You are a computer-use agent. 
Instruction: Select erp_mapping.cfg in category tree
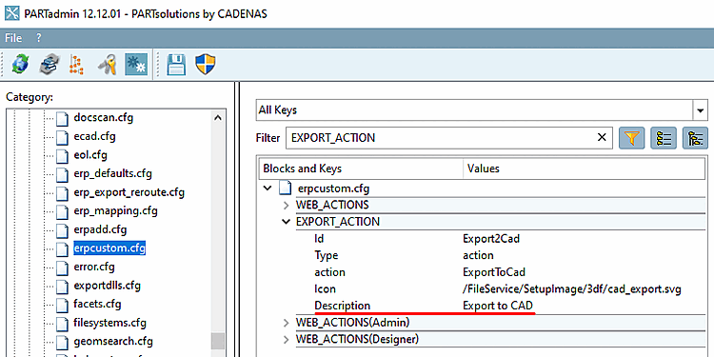tap(115, 210)
